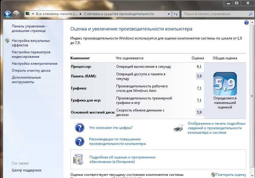Screen dimensions: 255x178
Task: Open 'Рекомендации по повышению производительности компьютера'
Action: point(118,141)
